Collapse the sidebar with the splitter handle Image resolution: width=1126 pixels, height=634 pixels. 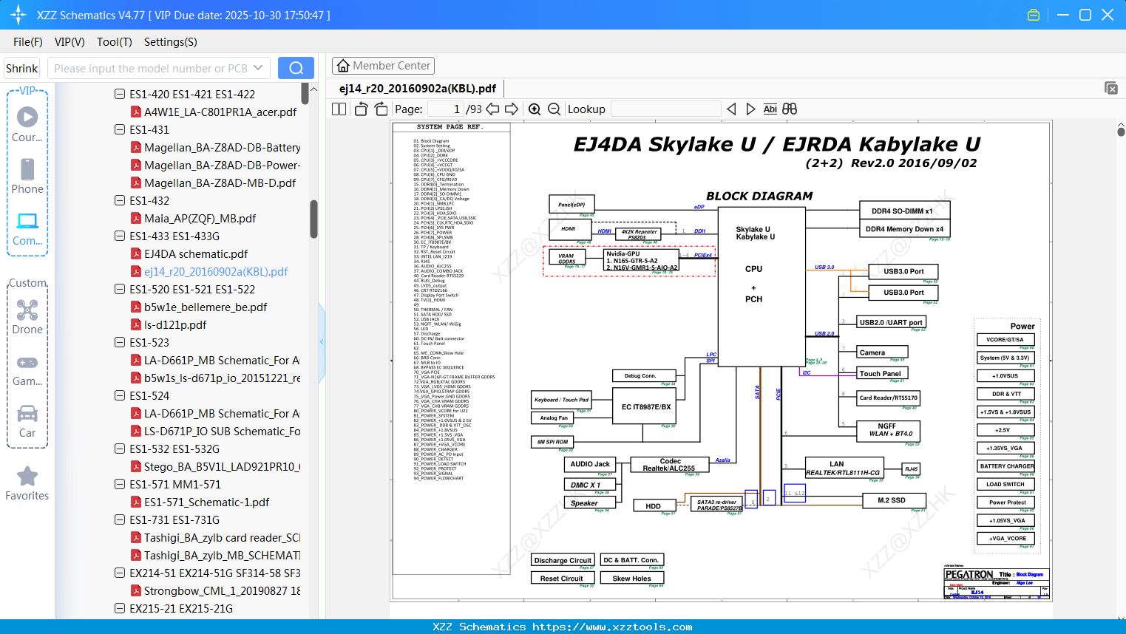coord(322,341)
